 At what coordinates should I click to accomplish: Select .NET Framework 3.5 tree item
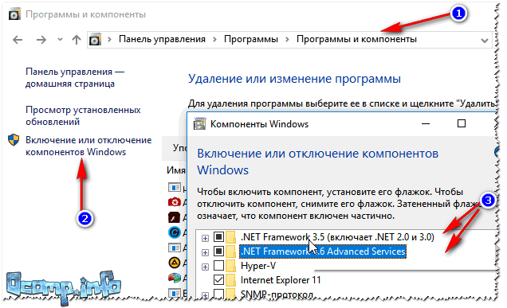tap(337, 237)
